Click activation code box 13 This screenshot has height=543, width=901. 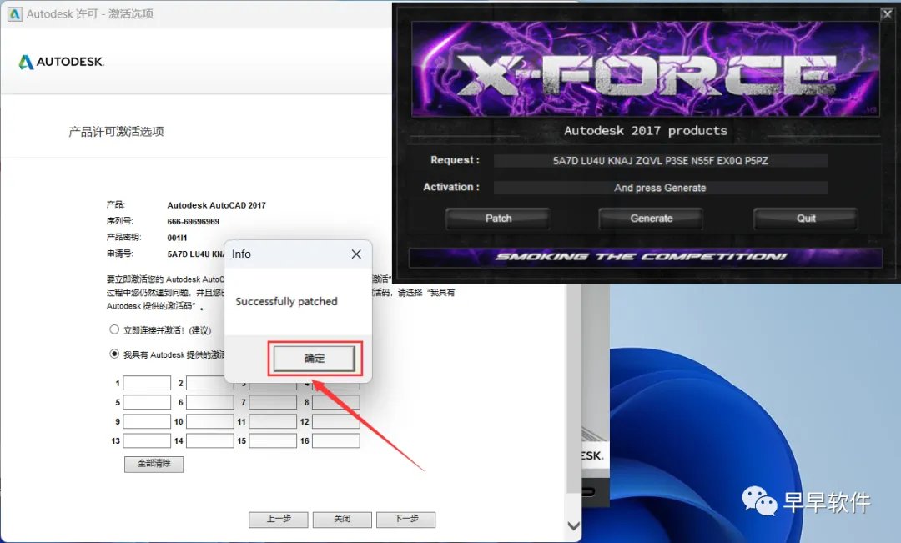[147, 440]
